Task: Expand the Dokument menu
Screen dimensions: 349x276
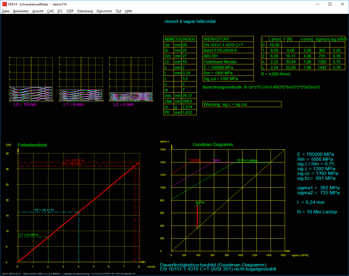Action: tap(104, 11)
